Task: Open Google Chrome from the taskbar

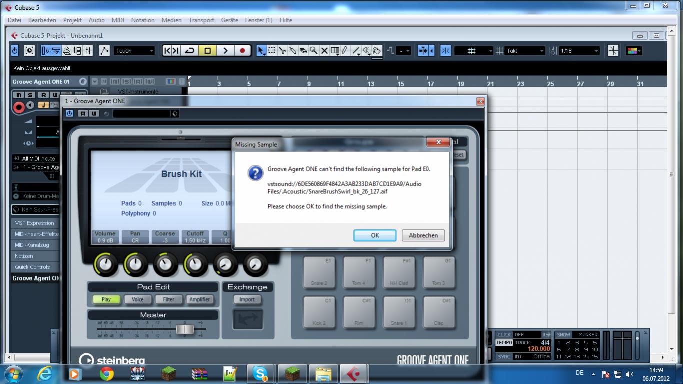Action: coord(106,374)
